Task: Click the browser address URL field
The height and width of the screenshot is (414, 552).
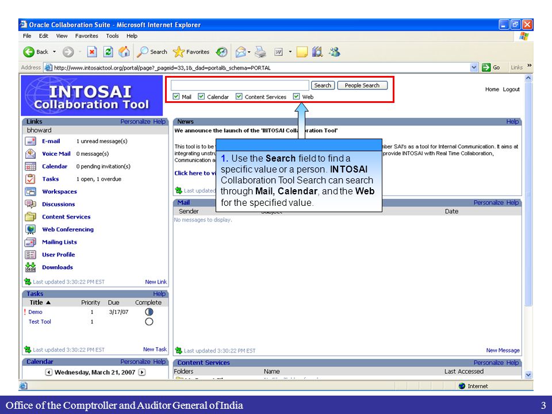Action: coord(261,68)
